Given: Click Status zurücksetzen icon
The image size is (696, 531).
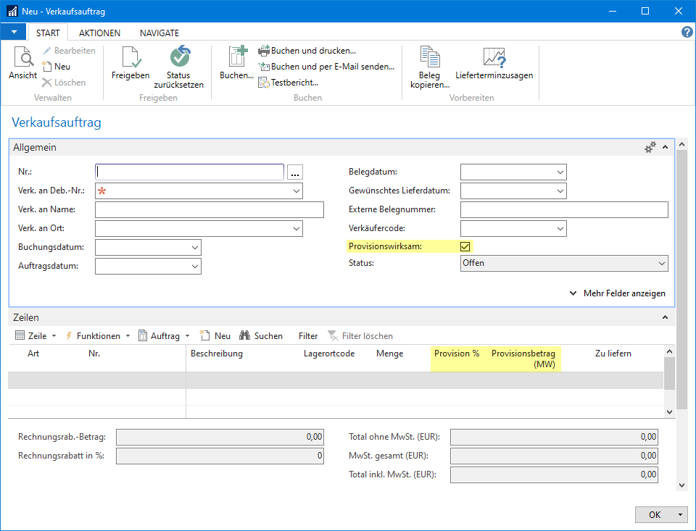Looking at the screenshot, I should [178, 57].
